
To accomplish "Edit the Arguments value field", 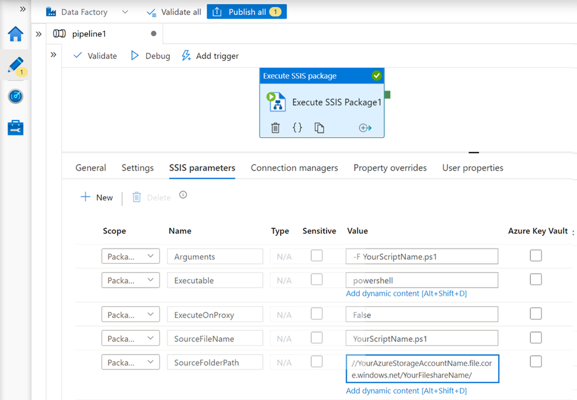I will click(422, 256).
